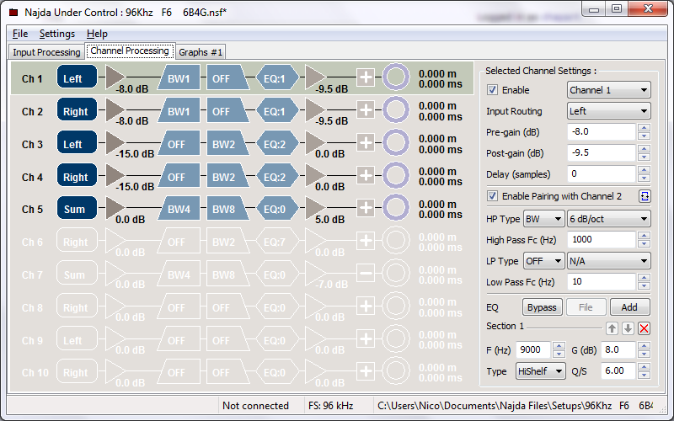This screenshot has height=421, width=674.
Task: Open the EQ Type HiShelf dropdown
Action: [x=541, y=371]
